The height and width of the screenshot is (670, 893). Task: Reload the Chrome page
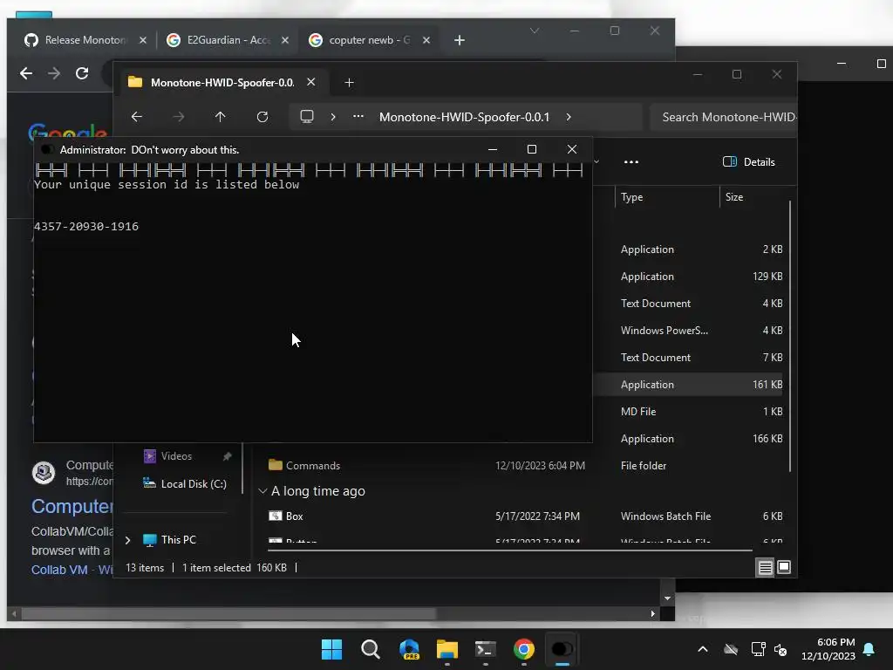[82, 73]
